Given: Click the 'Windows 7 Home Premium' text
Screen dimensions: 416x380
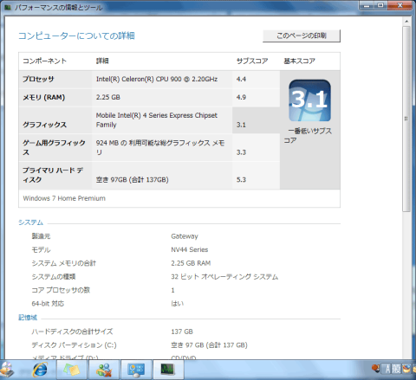Looking at the screenshot, I should [x=64, y=198].
